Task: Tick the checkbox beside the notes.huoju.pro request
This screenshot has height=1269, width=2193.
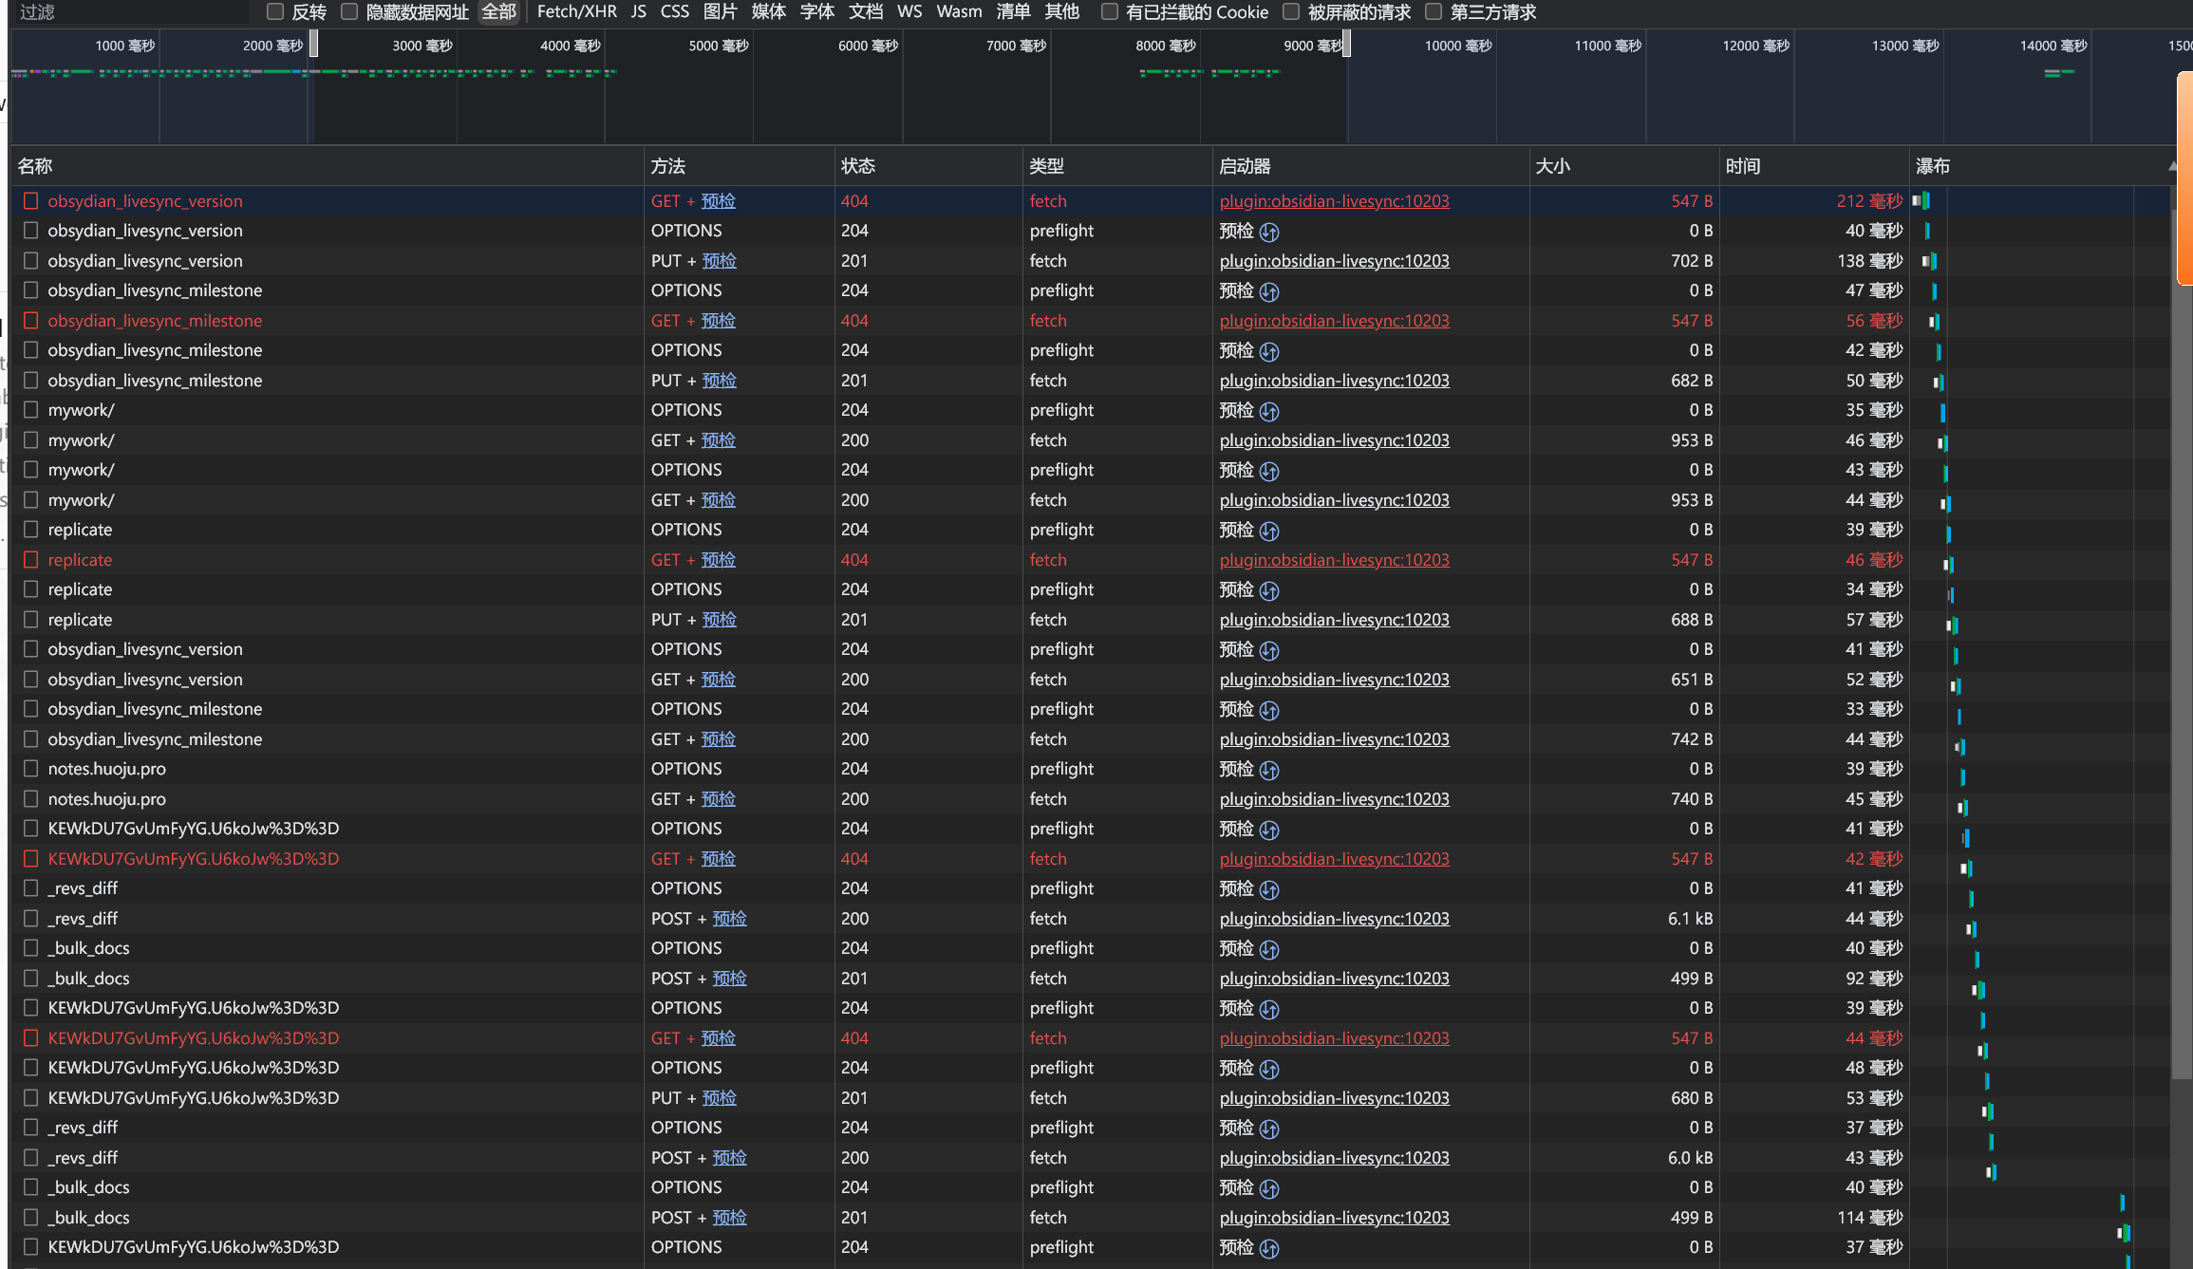Action: pyautogui.click(x=30, y=769)
